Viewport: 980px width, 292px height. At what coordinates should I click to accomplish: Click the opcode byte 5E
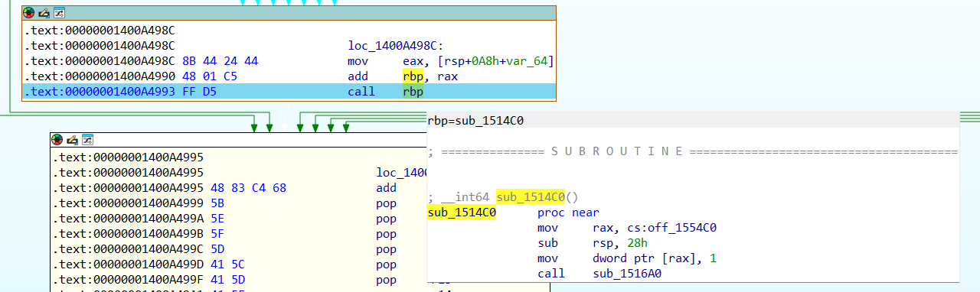[217, 219]
